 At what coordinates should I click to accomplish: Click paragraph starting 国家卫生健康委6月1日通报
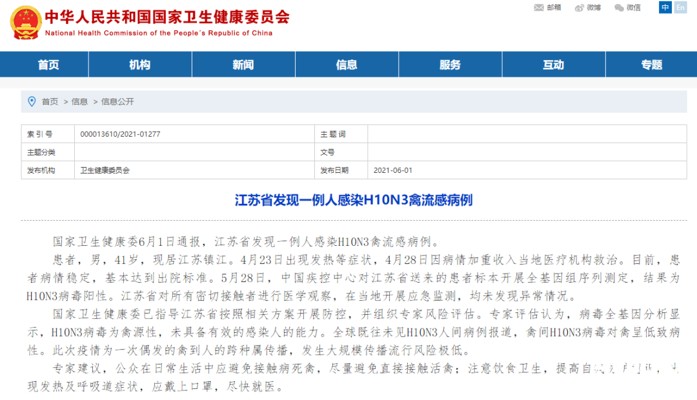coord(247,242)
